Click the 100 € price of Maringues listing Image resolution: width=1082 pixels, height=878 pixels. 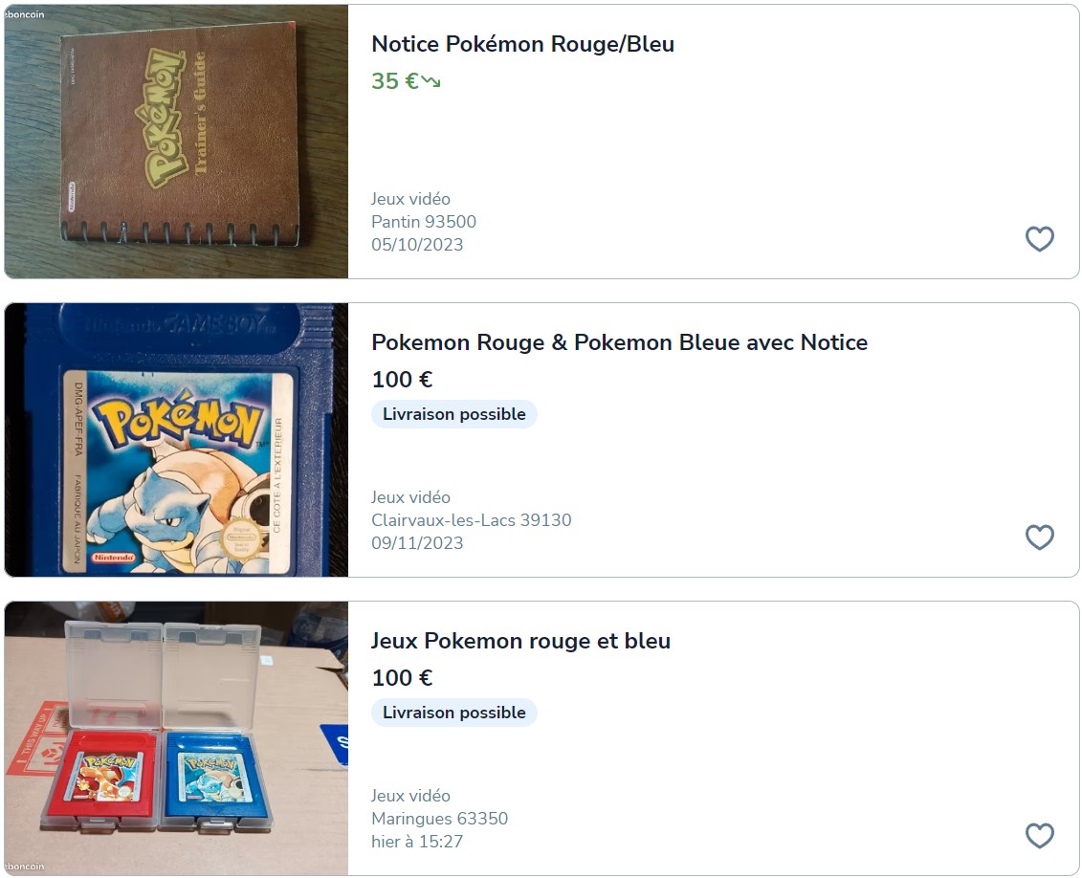[x=402, y=678]
